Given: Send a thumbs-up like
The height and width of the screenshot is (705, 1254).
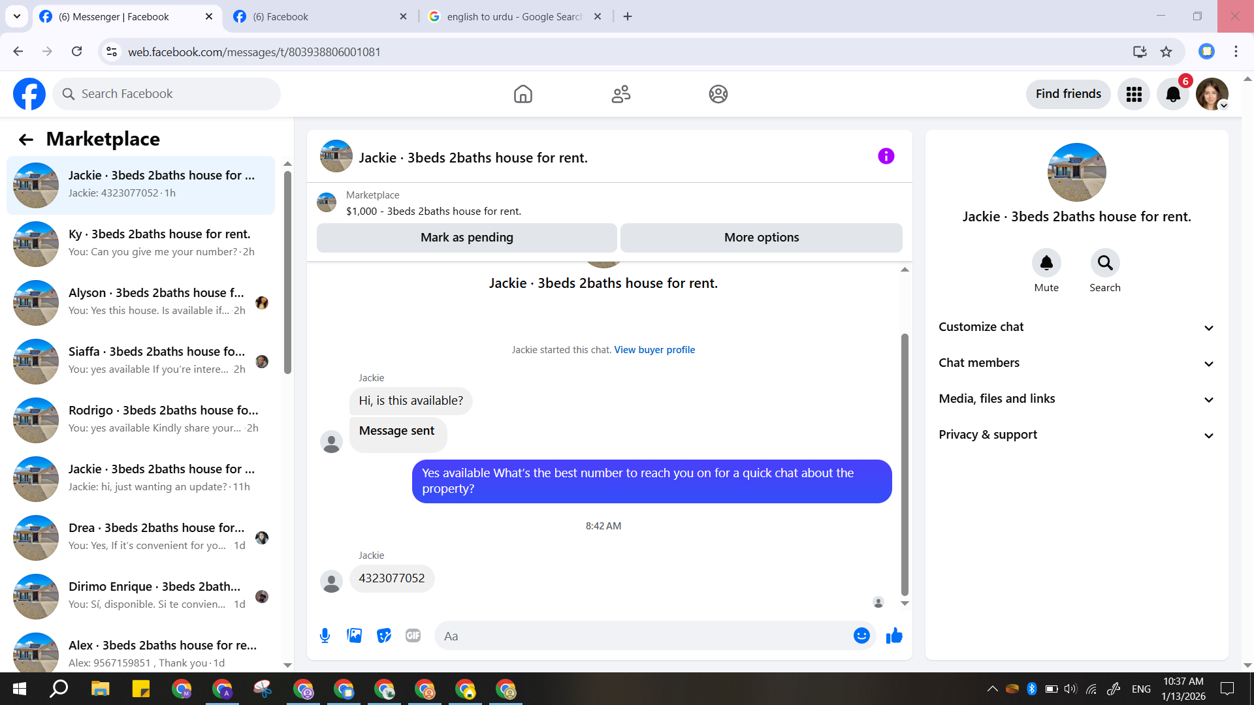Looking at the screenshot, I should 893,635.
